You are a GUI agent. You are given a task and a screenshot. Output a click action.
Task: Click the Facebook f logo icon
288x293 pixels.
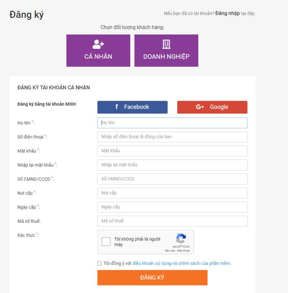[117, 107]
